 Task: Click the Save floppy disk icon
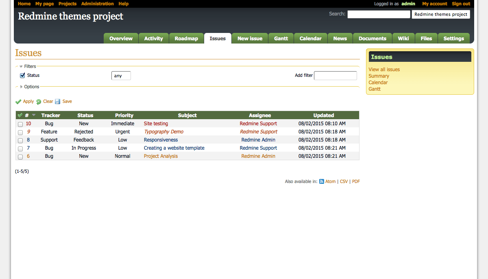coord(58,102)
